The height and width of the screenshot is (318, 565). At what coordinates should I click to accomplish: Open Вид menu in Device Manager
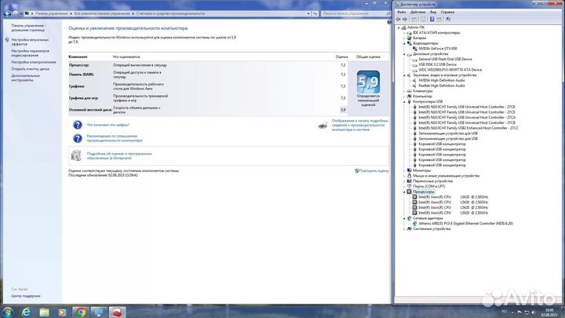(432, 12)
